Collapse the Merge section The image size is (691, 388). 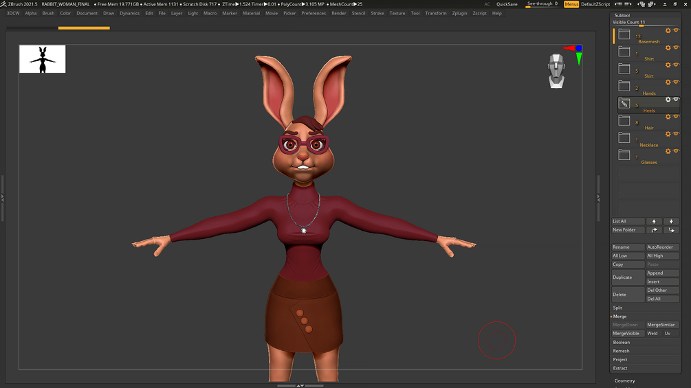[619, 317]
